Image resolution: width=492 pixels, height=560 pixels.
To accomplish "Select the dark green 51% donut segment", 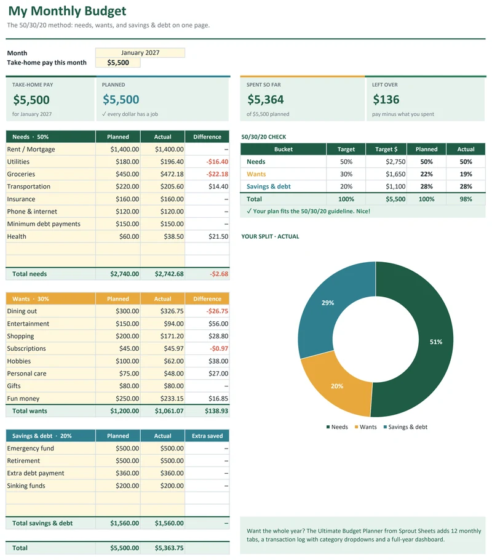I will [435, 342].
